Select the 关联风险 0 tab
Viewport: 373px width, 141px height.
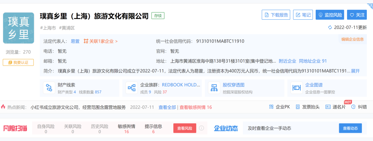pos(73,129)
